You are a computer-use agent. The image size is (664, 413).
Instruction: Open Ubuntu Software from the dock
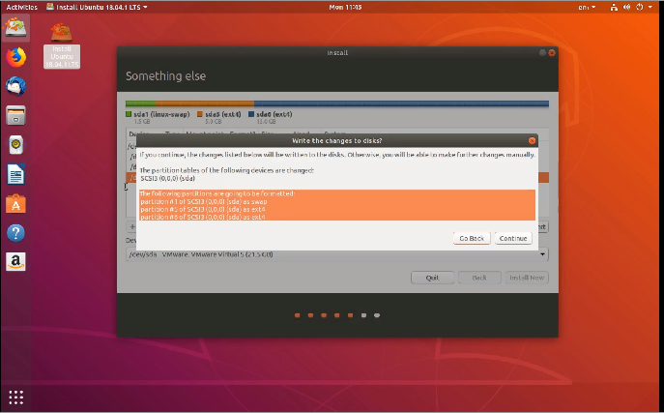pyautogui.click(x=15, y=204)
